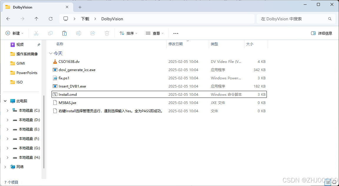Screen dimensions: 339x186
Task: Click the Cut scissors icon
Action: (x=36, y=33)
